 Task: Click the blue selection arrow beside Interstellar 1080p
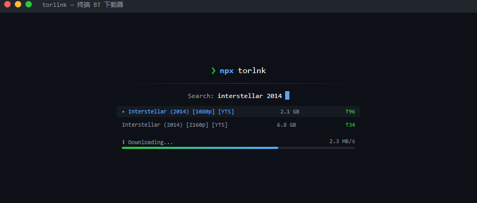tap(123, 112)
